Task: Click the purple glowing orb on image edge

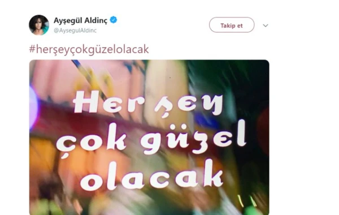Action: coord(33,107)
